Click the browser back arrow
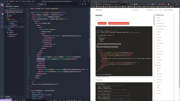Screen dimensions: 180x101 pyautogui.click(x=92, y=4)
